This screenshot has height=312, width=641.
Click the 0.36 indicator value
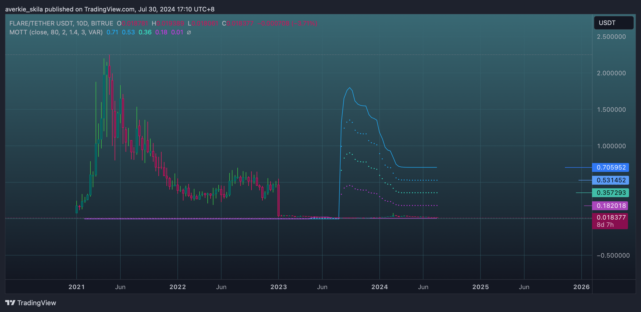pos(145,32)
